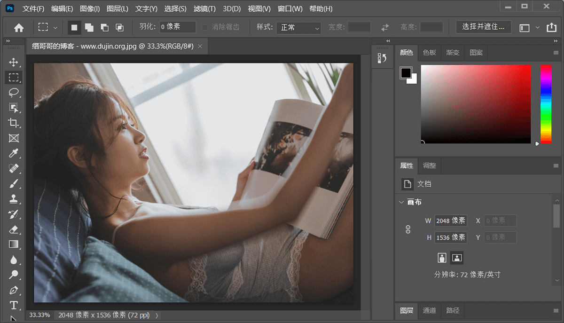Click the 选择并遮住 button
The image size is (564, 323).
483,27
